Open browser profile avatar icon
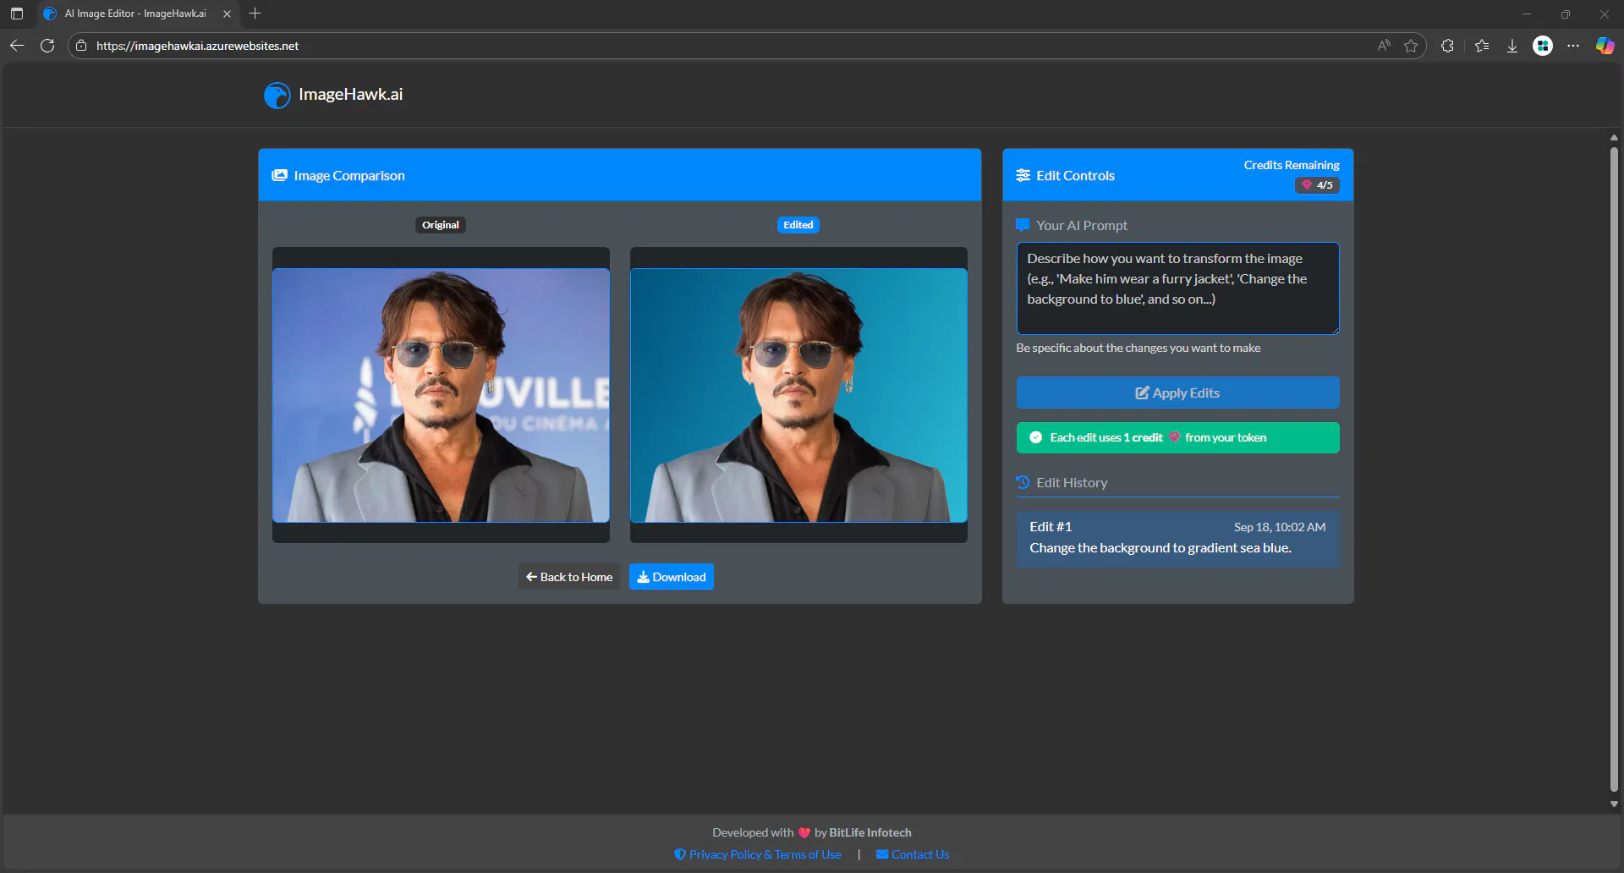This screenshot has width=1624, height=873. (x=1543, y=46)
